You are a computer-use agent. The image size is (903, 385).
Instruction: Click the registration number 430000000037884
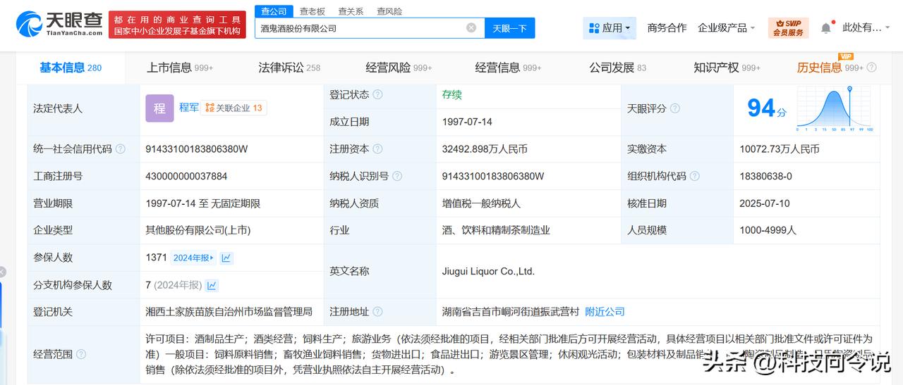[x=186, y=176]
